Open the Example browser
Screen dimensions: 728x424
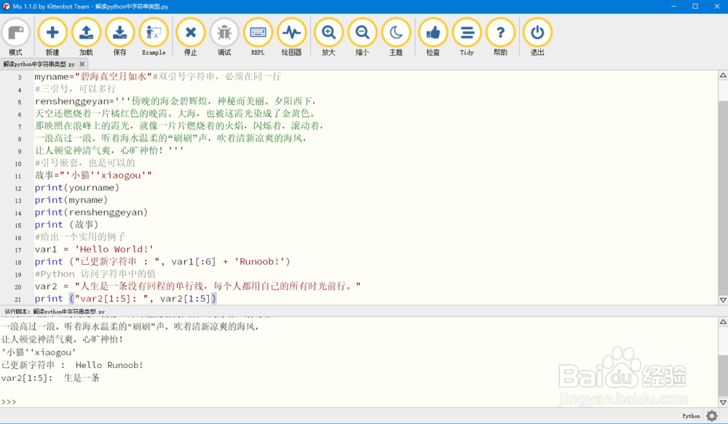point(154,37)
